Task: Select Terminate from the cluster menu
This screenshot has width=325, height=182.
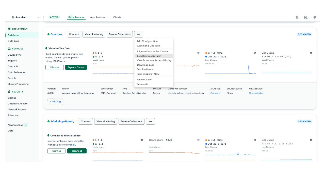Action: coord(143,84)
